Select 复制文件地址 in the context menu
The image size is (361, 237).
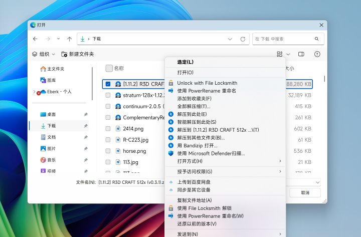click(195, 200)
